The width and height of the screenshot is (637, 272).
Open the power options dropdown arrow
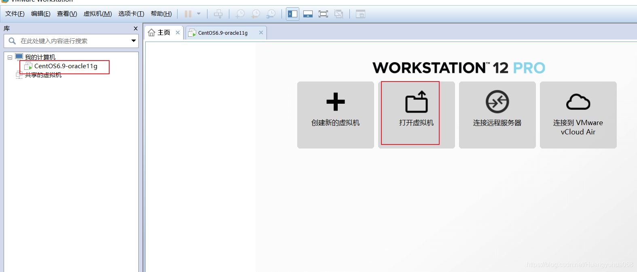(199, 14)
